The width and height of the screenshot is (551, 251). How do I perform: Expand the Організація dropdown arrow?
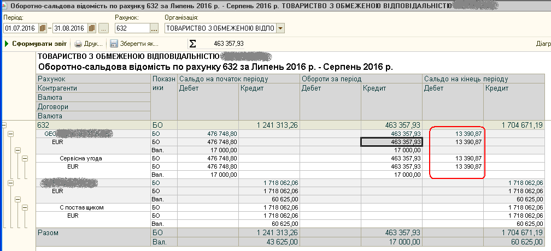click(280, 28)
